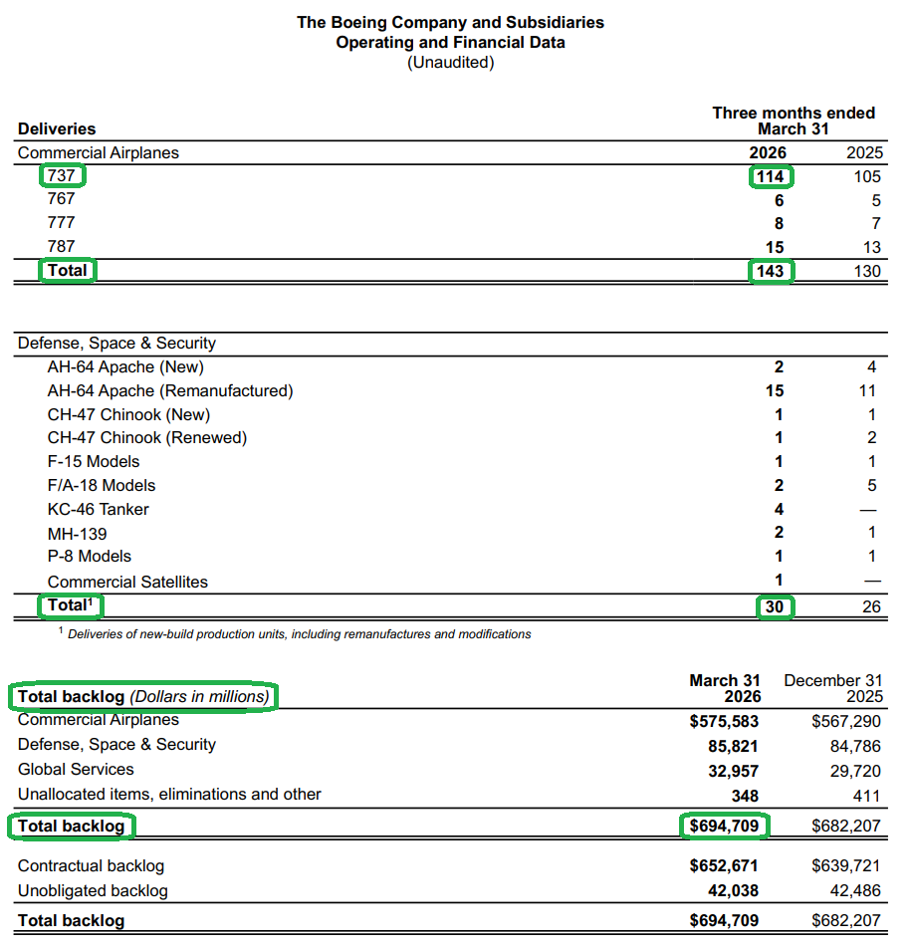Click the AH-64 Apache (Remanufactured) label

coord(170,390)
